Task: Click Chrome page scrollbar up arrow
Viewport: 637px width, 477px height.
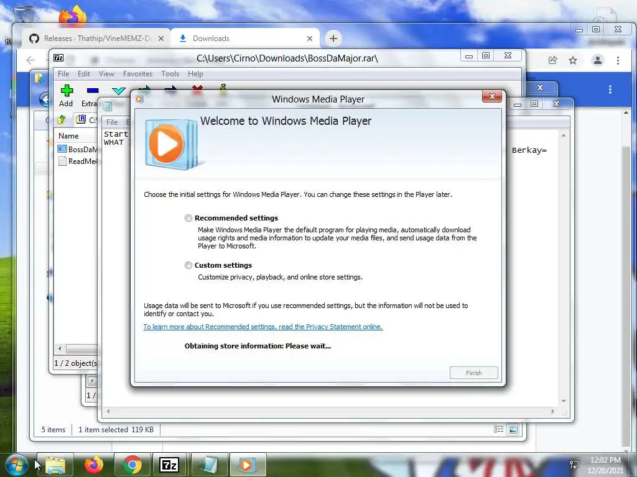Action: click(x=626, y=113)
